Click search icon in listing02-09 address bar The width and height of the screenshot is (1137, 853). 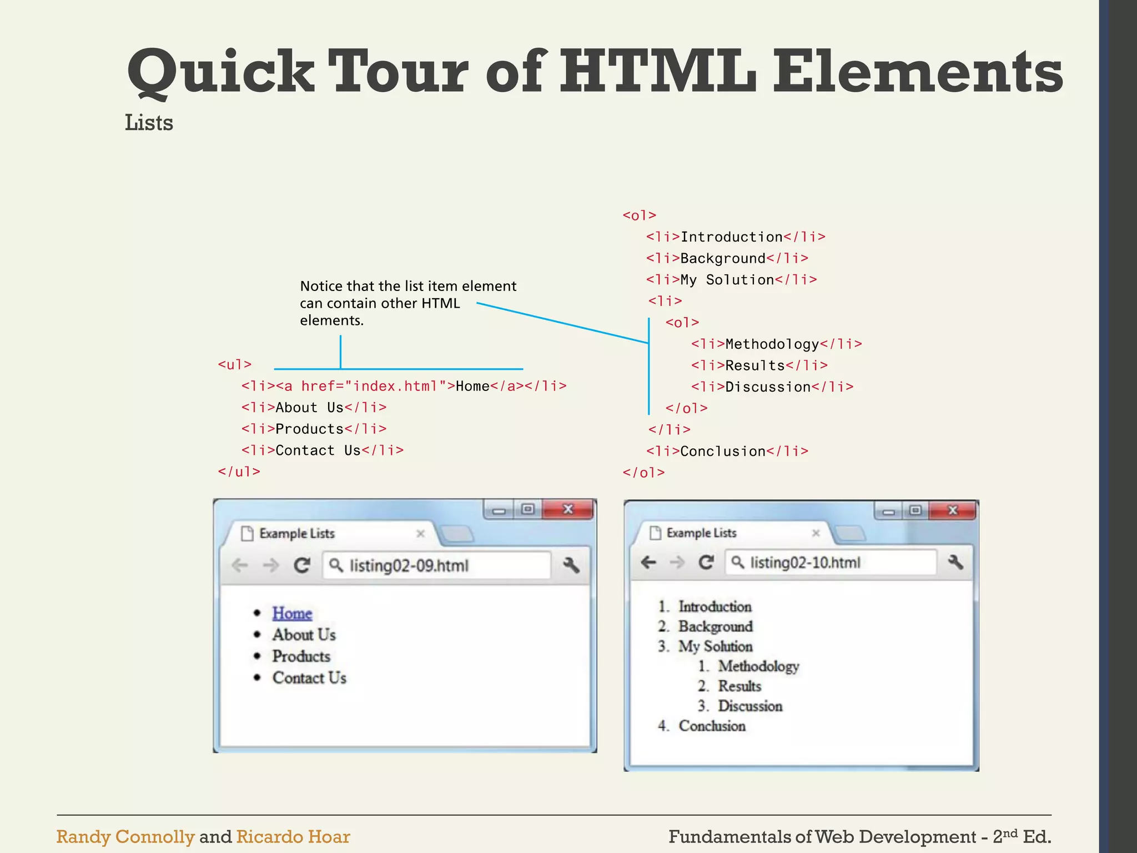tap(336, 565)
